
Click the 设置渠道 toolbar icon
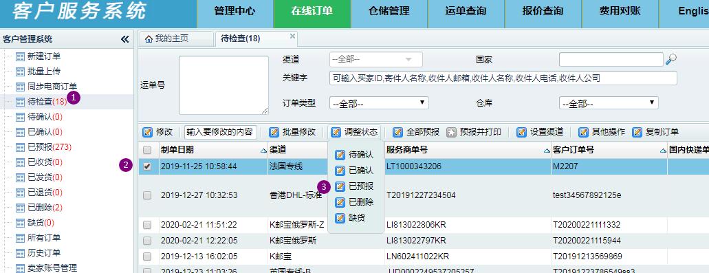(x=522, y=132)
